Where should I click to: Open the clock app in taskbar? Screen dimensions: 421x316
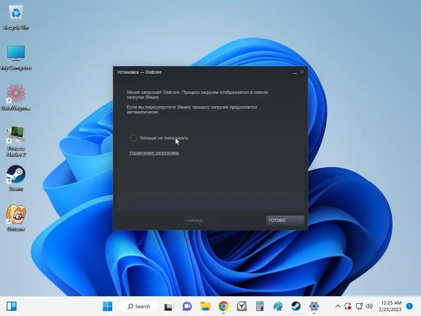pos(242,306)
